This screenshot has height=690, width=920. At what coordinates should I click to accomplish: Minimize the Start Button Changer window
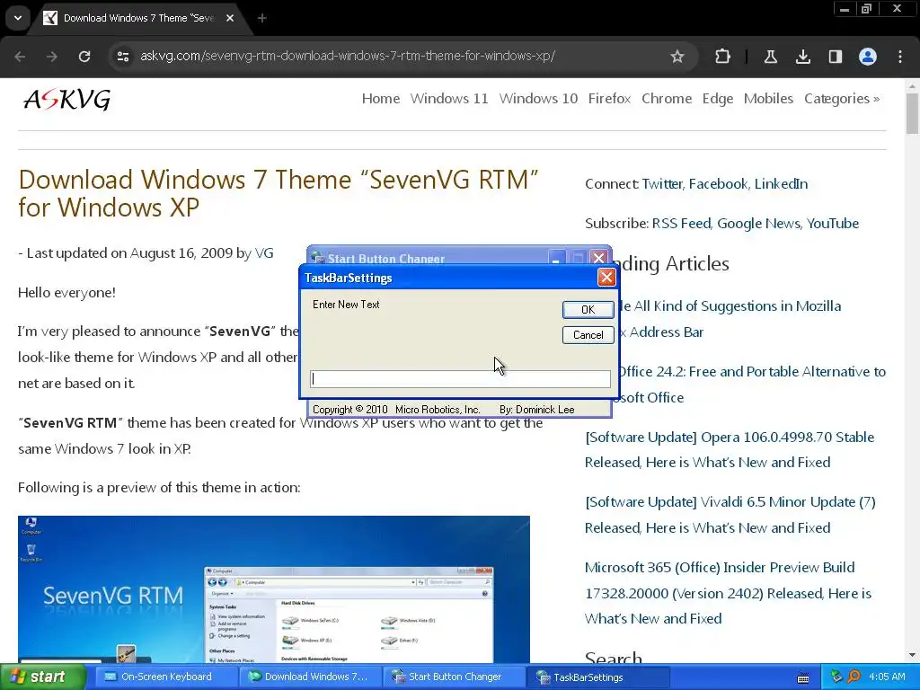pos(557,258)
